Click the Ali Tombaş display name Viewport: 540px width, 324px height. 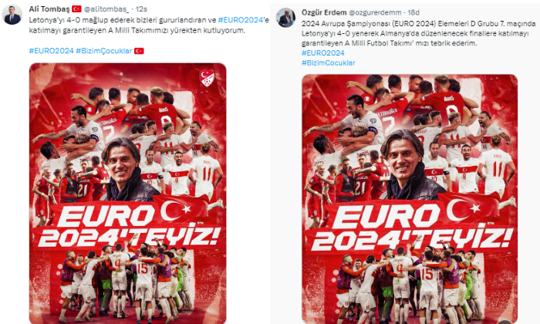coord(49,9)
